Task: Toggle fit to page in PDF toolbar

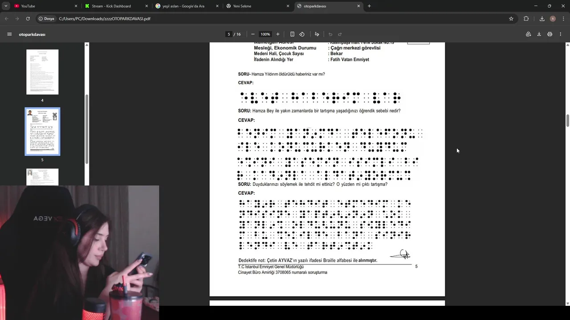Action: tap(292, 34)
